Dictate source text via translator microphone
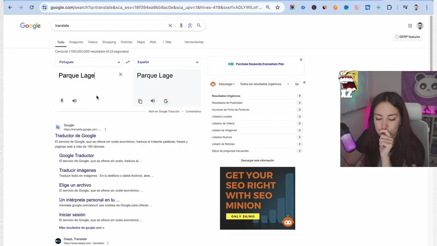The height and width of the screenshot is (246, 437). click(62, 101)
